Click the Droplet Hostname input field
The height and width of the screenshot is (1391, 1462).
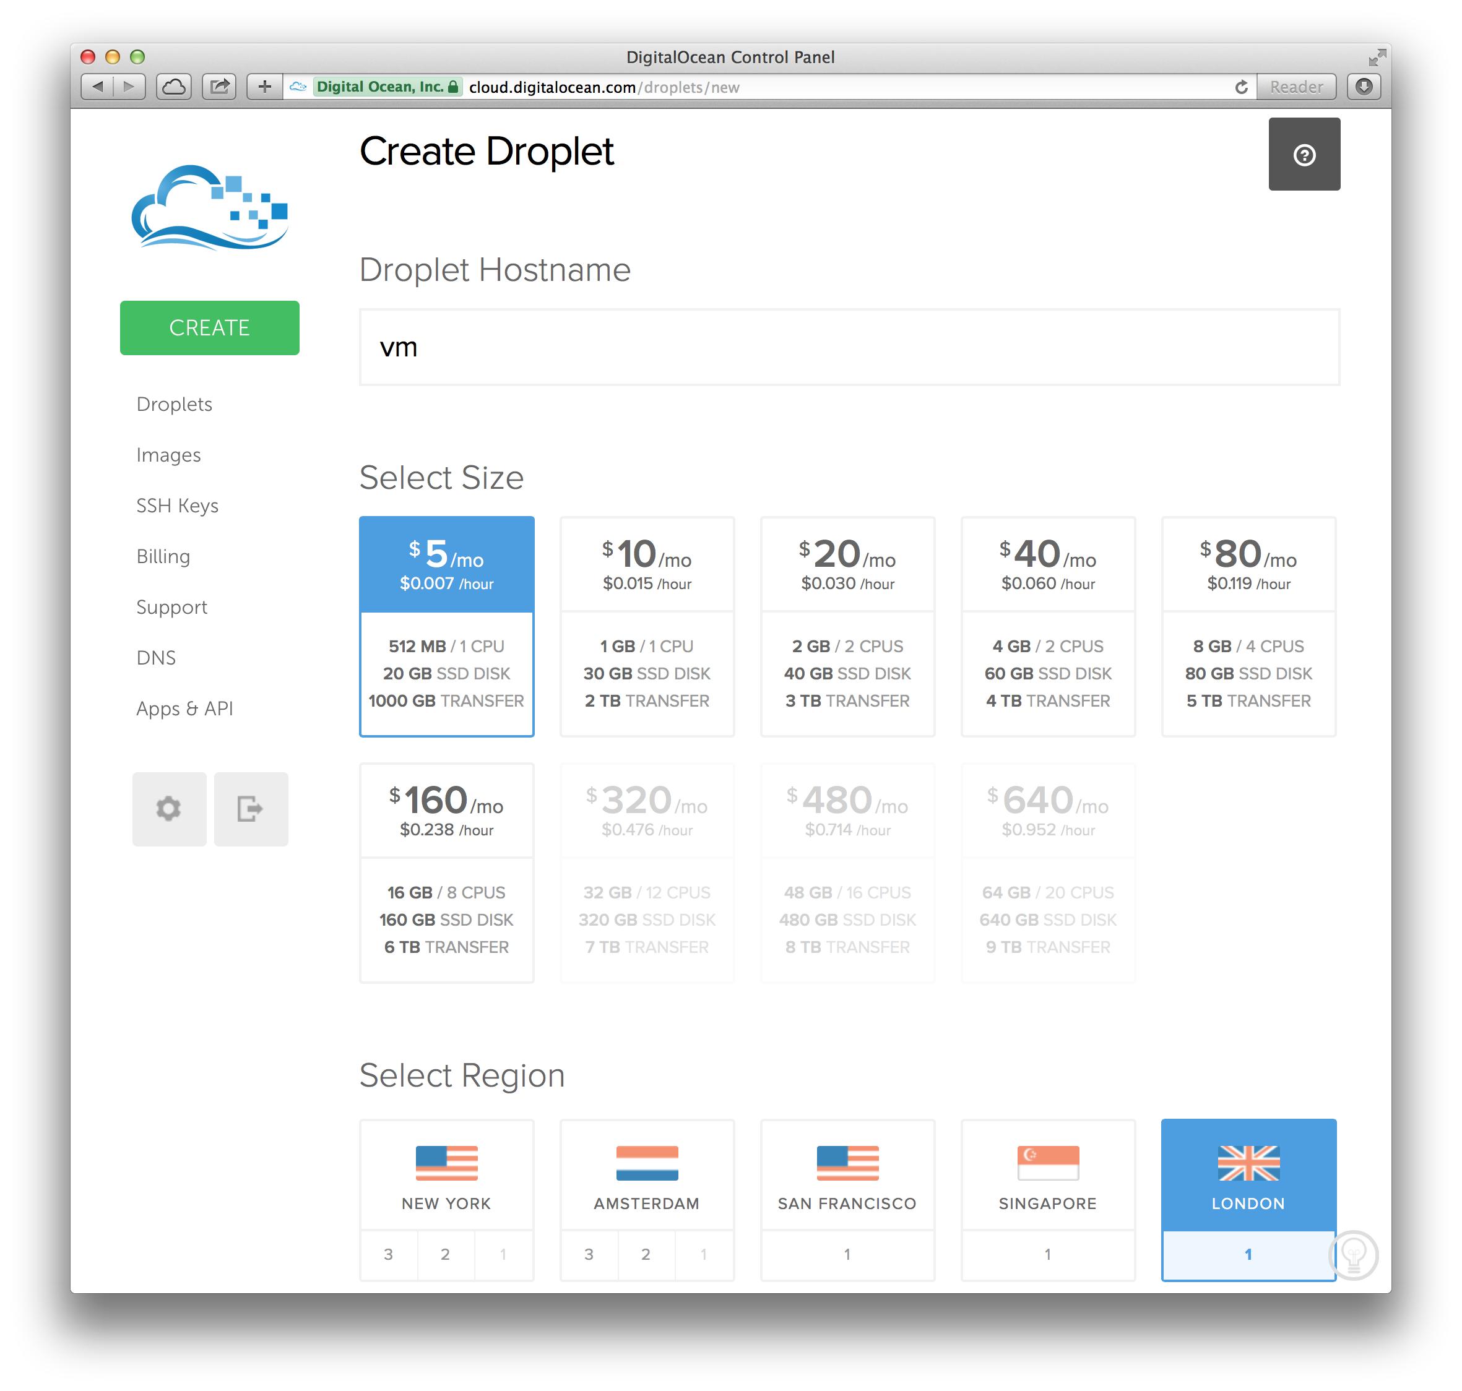click(849, 347)
